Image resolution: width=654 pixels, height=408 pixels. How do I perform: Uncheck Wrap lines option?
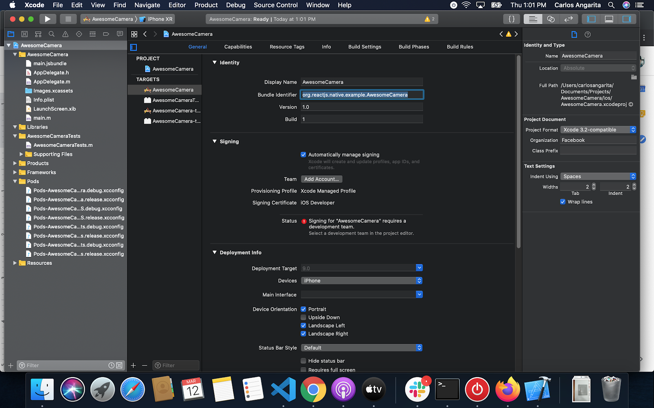click(563, 202)
